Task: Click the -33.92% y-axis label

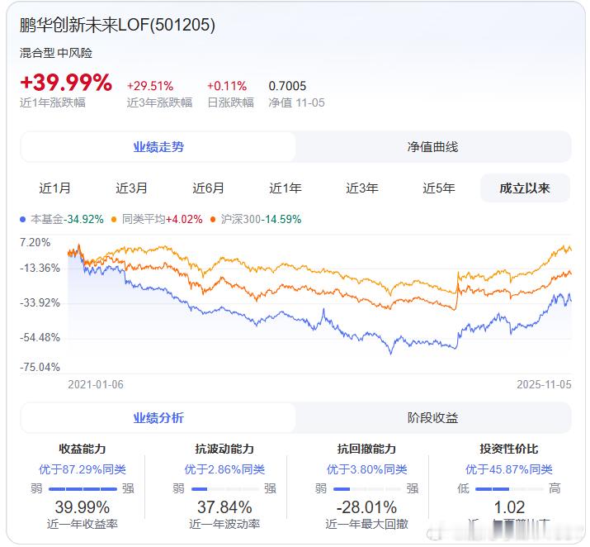Action: click(x=40, y=302)
